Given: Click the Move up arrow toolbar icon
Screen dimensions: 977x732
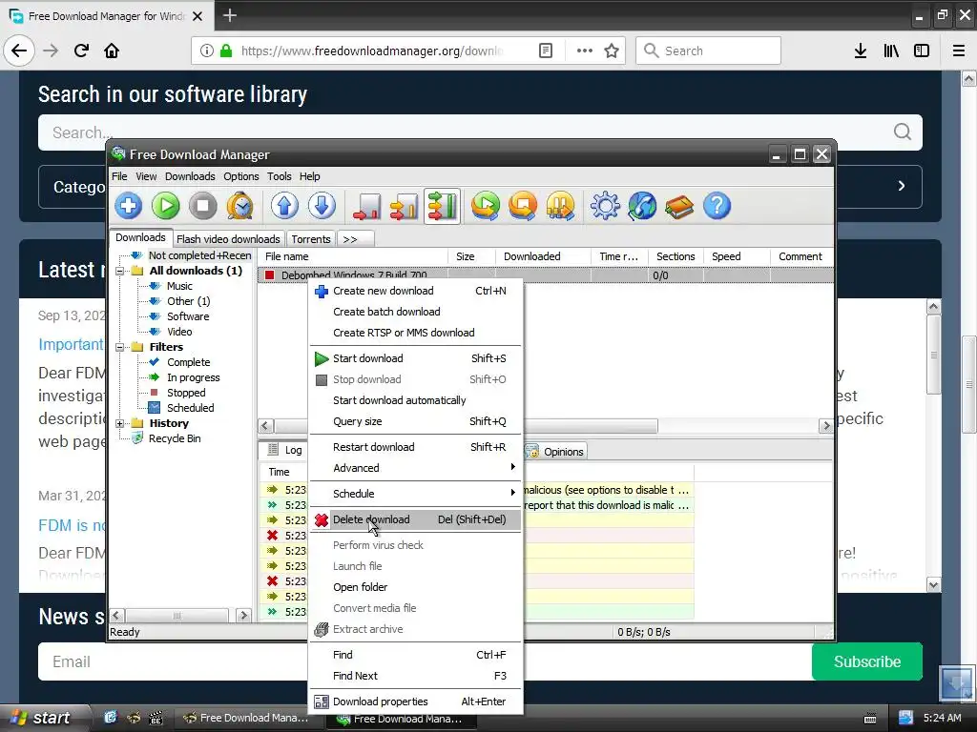Looking at the screenshot, I should (284, 206).
